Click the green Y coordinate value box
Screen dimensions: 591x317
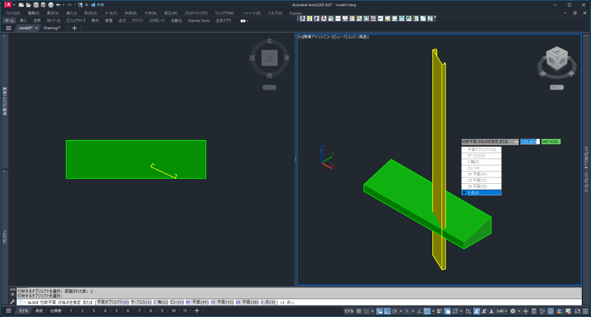click(x=551, y=141)
